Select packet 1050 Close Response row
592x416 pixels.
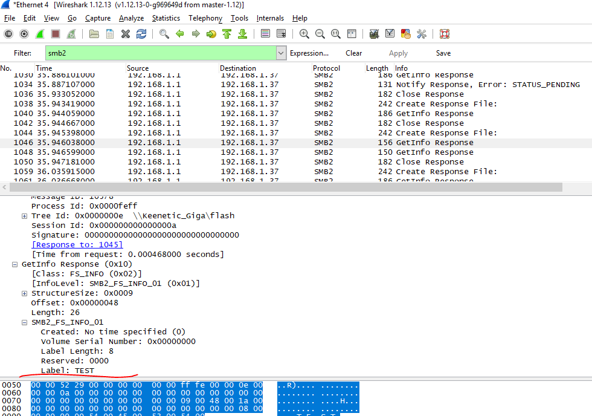296,162
